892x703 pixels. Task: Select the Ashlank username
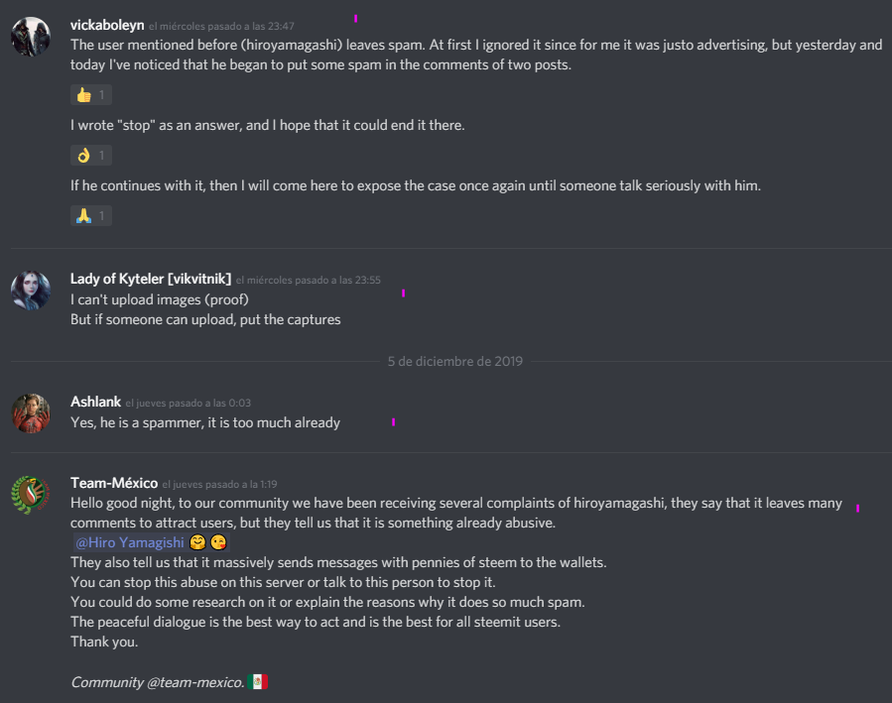95,402
